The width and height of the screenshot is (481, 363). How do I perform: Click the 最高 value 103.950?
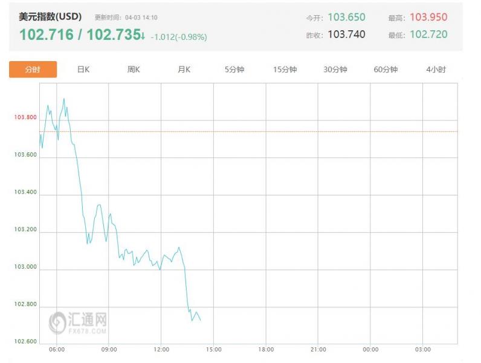tap(428, 18)
